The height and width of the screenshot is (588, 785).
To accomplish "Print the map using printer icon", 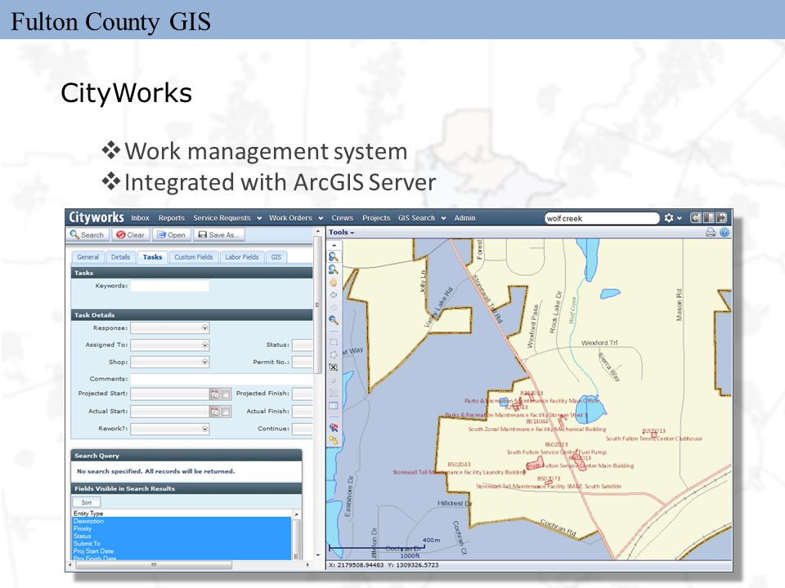I will [x=711, y=232].
